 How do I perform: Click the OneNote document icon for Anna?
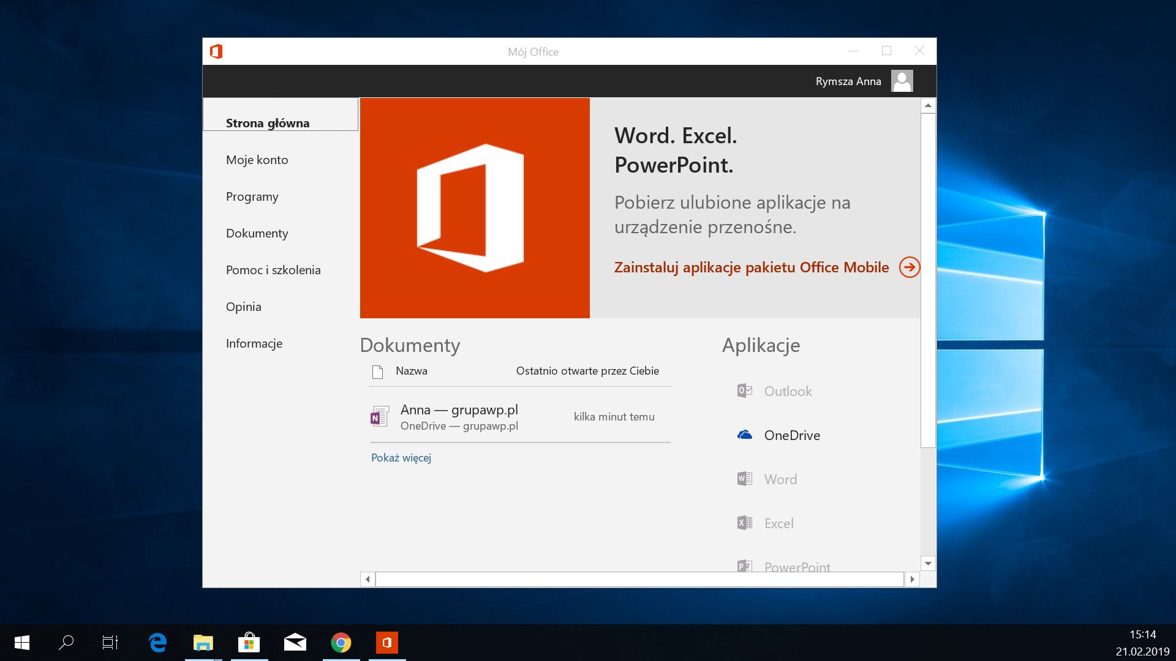coord(380,417)
